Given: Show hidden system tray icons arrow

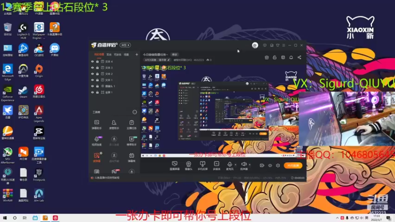Looking at the screenshot, I should pyautogui.click(x=337, y=218).
